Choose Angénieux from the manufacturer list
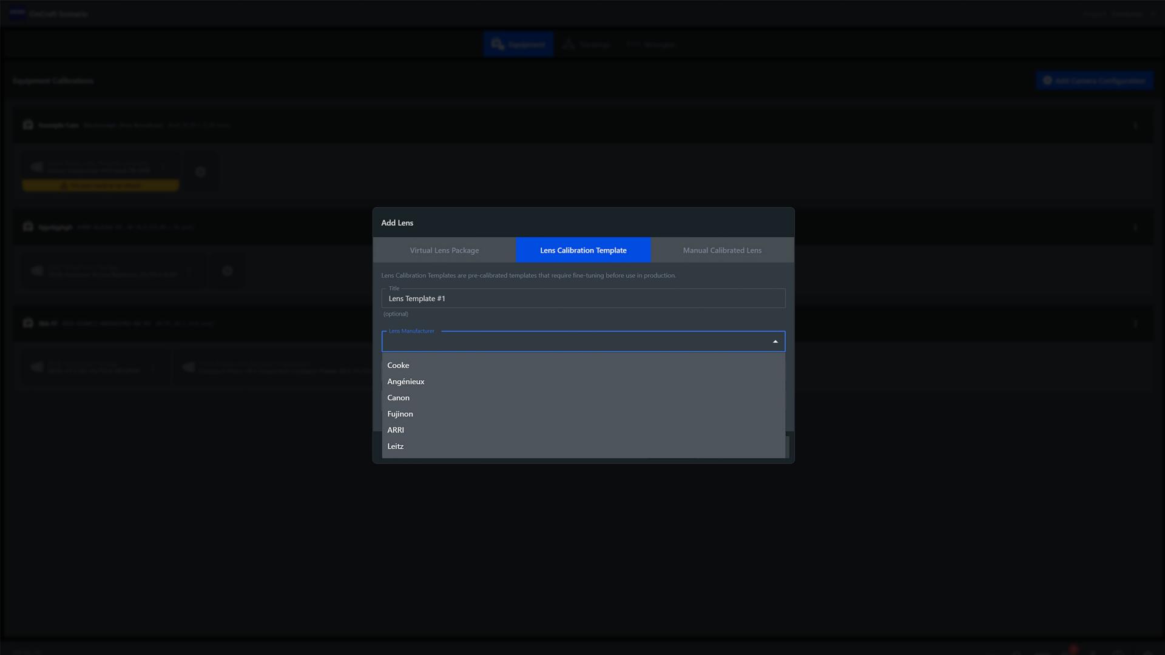The image size is (1165, 655). (583, 381)
